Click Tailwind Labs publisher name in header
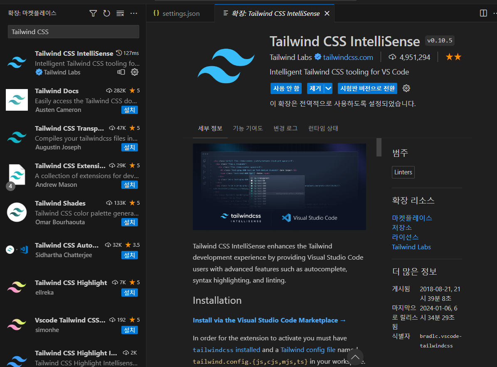Screen dimensions: 497x367 click(x=290, y=57)
